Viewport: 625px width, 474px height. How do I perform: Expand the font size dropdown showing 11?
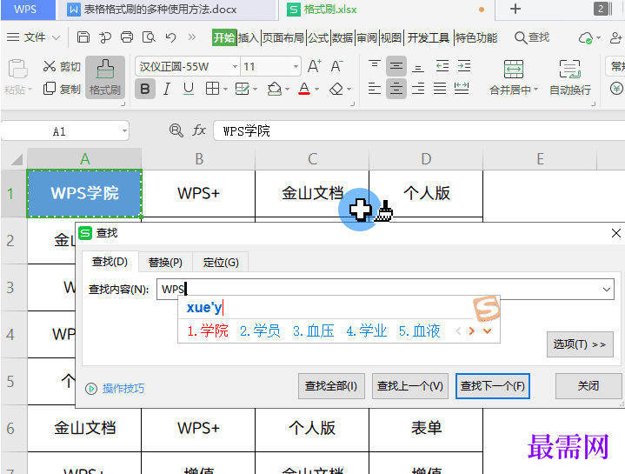(x=296, y=67)
